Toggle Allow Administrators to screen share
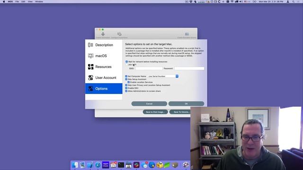303x170 pixels. pyautogui.click(x=126, y=91)
